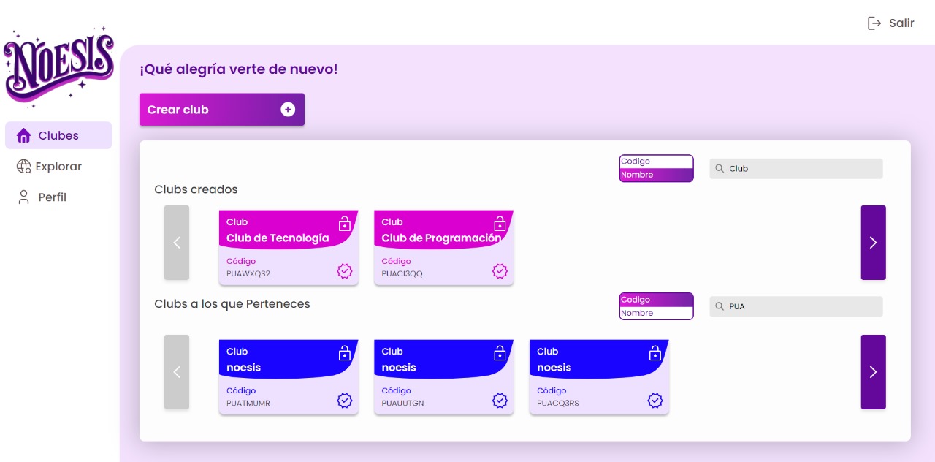935x462 pixels.
Task: Click the Crear club button
Action: click(x=222, y=110)
